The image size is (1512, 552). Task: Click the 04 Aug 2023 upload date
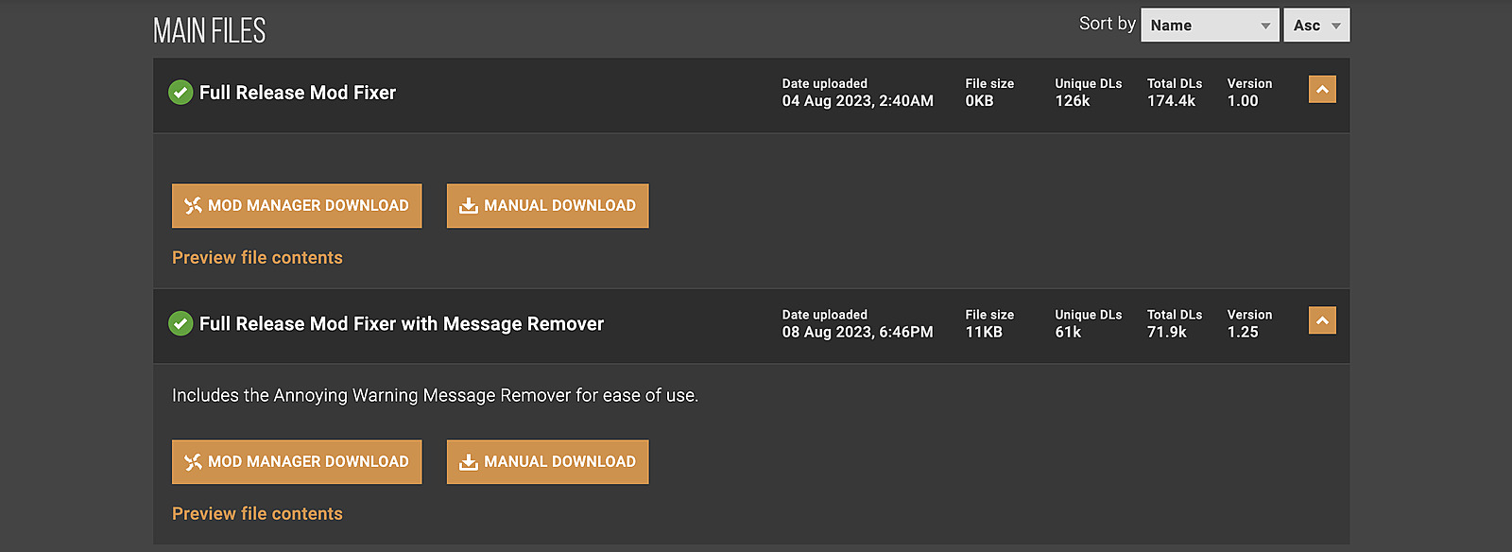tap(857, 101)
